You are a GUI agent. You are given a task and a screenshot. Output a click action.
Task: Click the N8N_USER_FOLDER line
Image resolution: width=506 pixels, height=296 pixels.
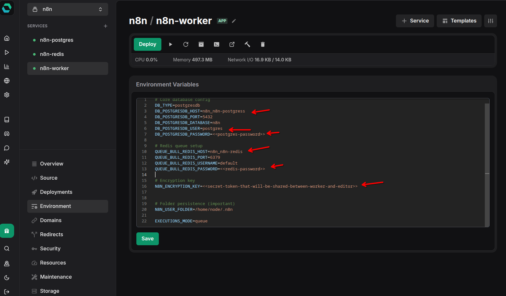[194, 210]
